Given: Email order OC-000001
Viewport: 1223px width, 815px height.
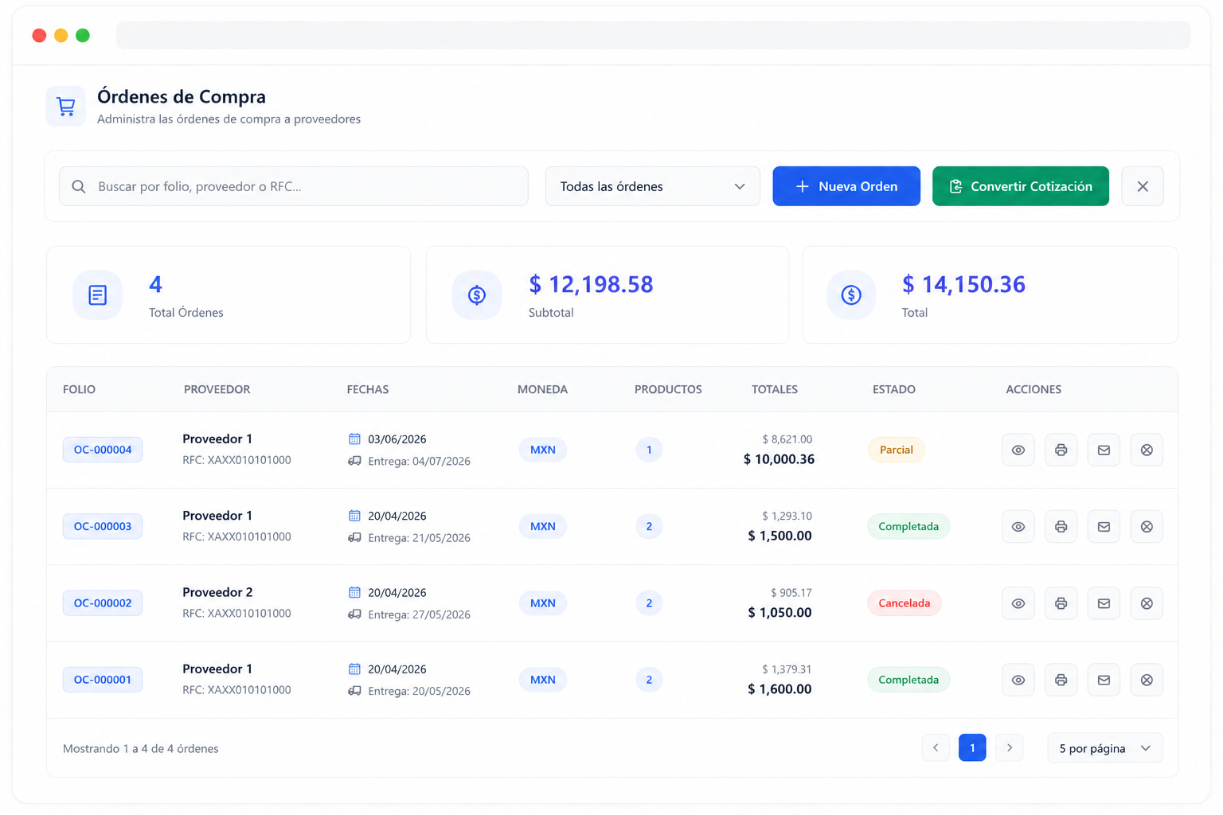Looking at the screenshot, I should tap(1104, 680).
